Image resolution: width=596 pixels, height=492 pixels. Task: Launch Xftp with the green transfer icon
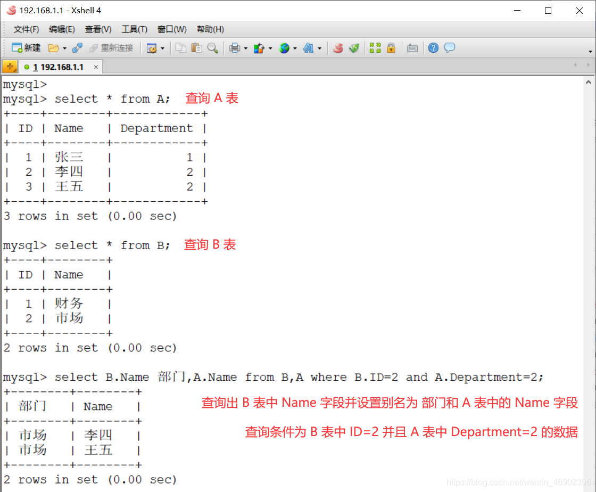(x=353, y=48)
